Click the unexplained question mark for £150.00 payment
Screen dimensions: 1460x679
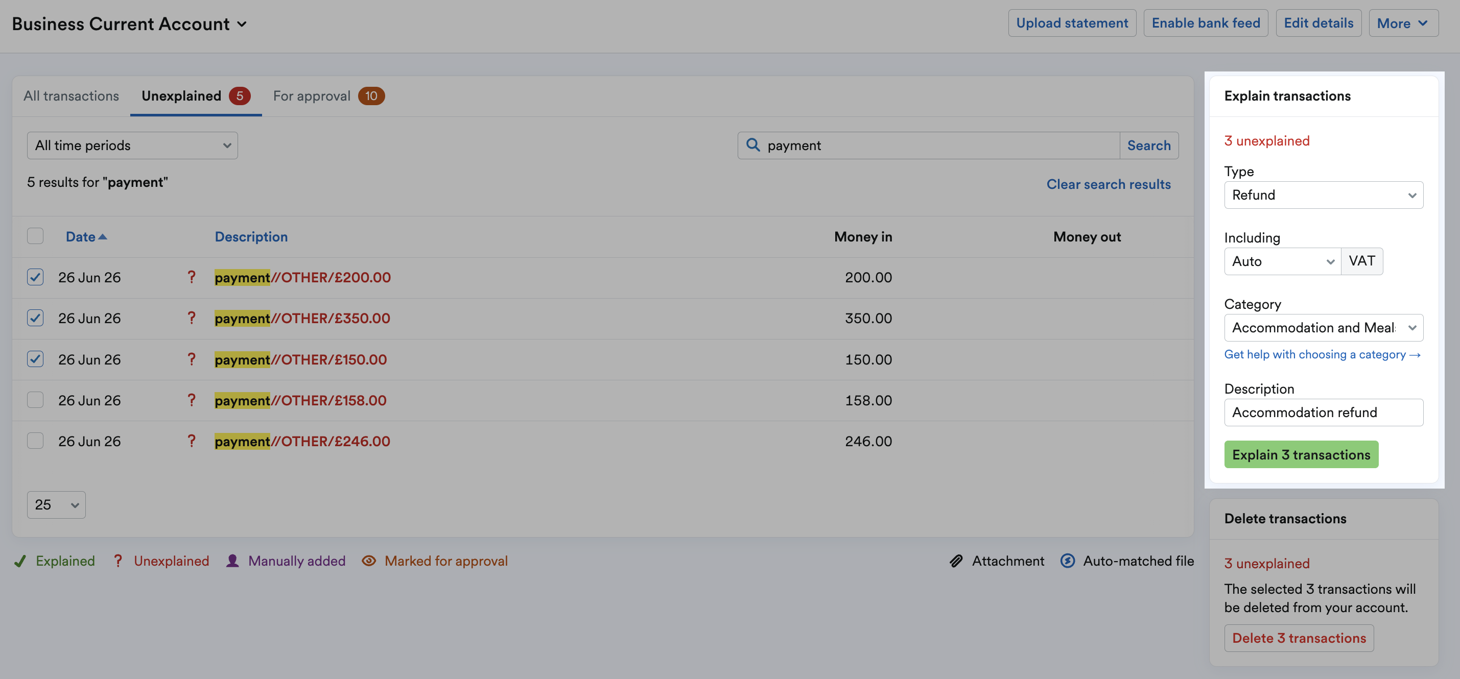pyautogui.click(x=192, y=359)
